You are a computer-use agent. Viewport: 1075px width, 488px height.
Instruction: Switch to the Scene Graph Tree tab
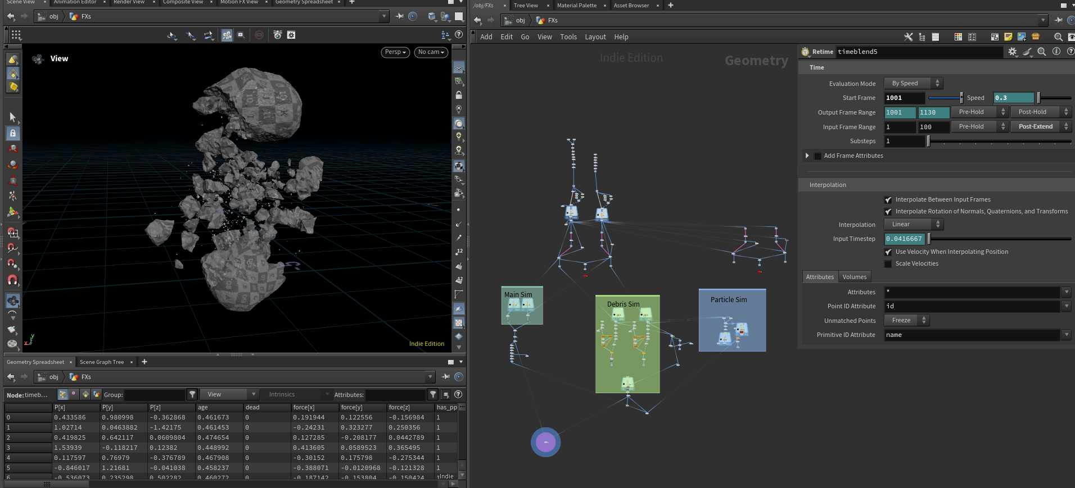tap(102, 362)
